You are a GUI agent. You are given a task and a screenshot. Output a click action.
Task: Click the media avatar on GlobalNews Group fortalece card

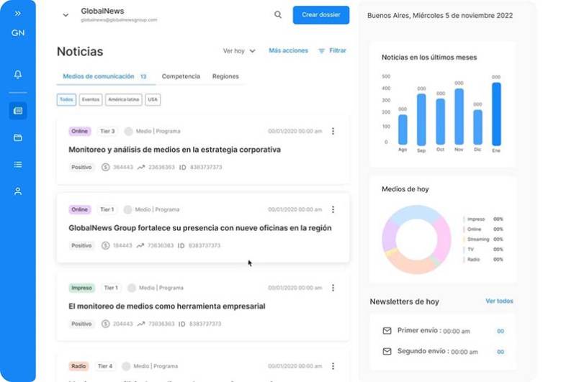click(x=127, y=209)
